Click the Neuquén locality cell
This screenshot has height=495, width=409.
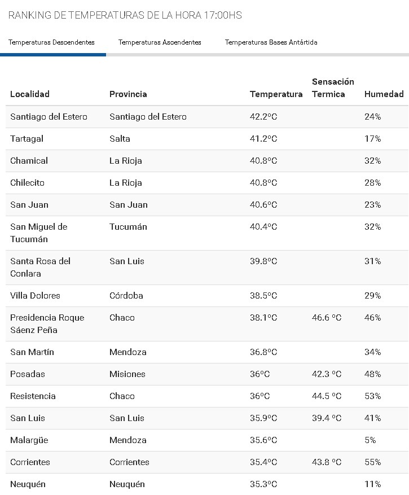point(28,484)
